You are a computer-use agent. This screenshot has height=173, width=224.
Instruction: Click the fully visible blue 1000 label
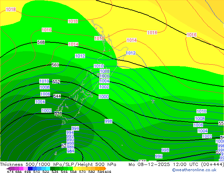pyautogui.click(x=104, y=97)
